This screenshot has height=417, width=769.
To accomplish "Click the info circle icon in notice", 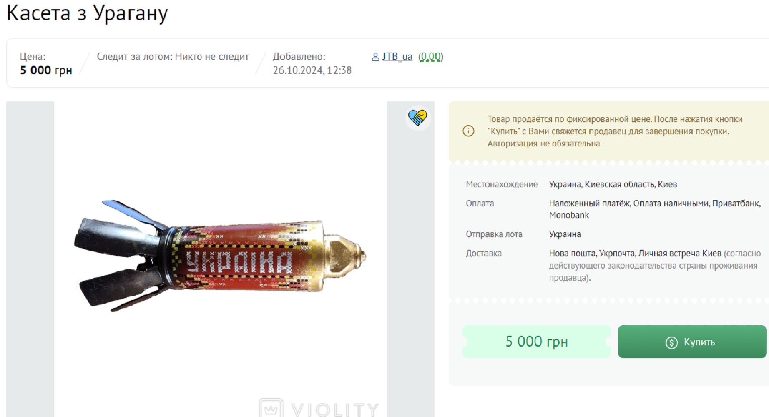I will point(468,131).
